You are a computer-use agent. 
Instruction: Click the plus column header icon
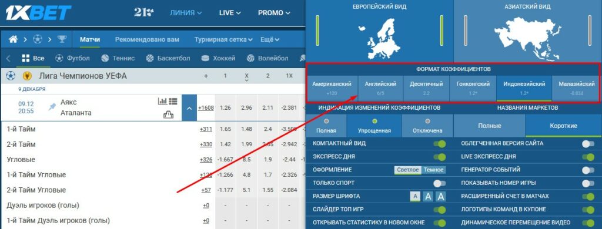(206, 76)
